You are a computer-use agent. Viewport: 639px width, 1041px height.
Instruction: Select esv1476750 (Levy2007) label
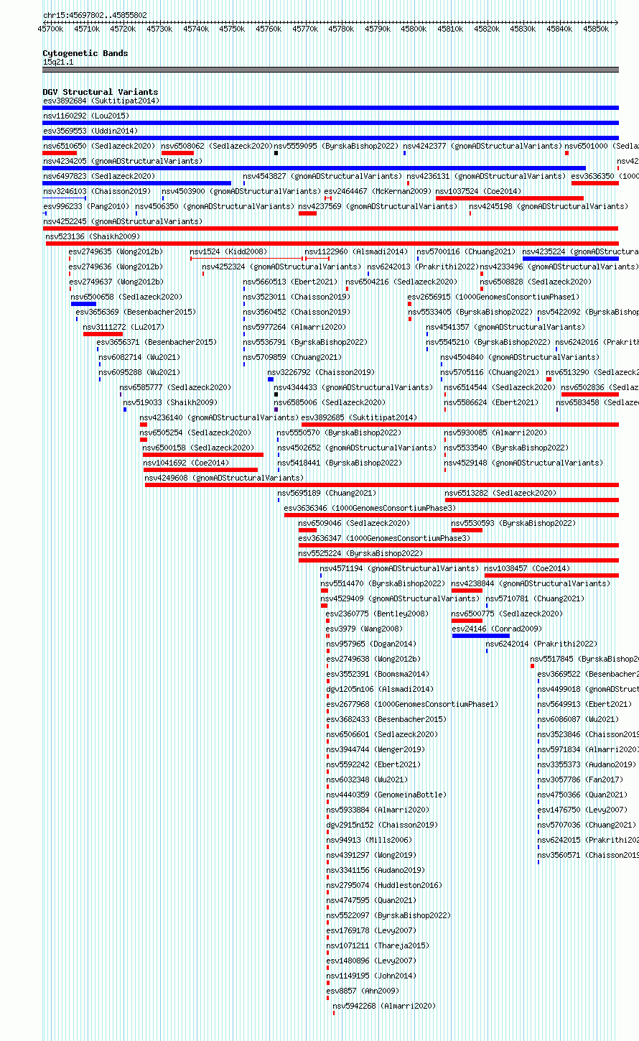pyautogui.click(x=583, y=810)
